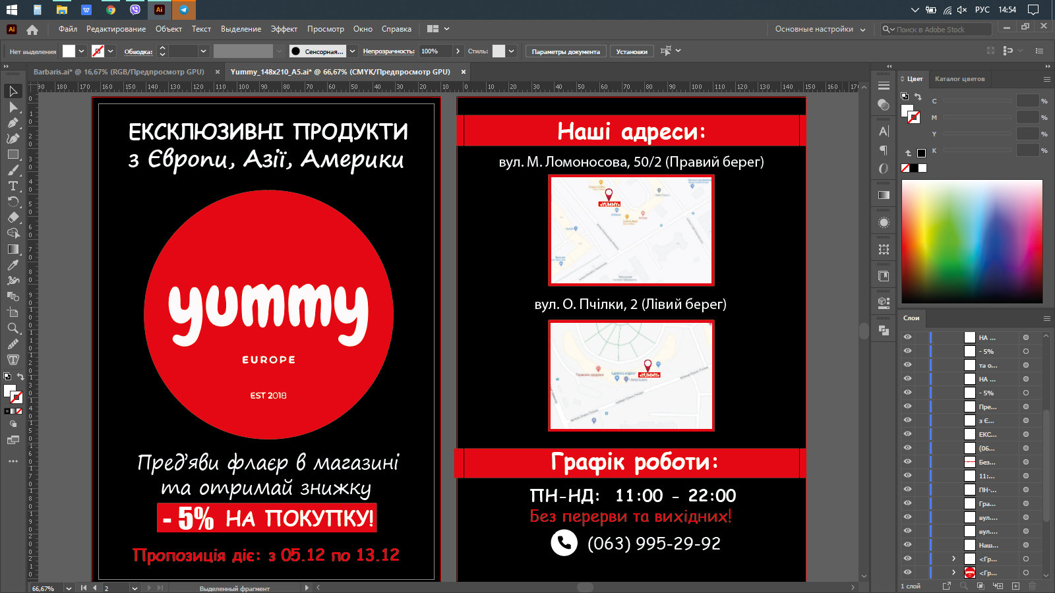
Task: Click 'Параметры документа' button
Action: coord(566,51)
